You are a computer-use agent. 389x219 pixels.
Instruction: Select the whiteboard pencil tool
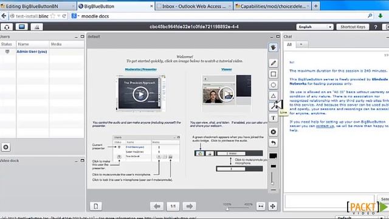[273, 63]
